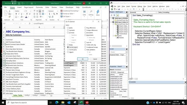Select the Objects radio option
The height and width of the screenshot is (105, 187).
point(68,52)
